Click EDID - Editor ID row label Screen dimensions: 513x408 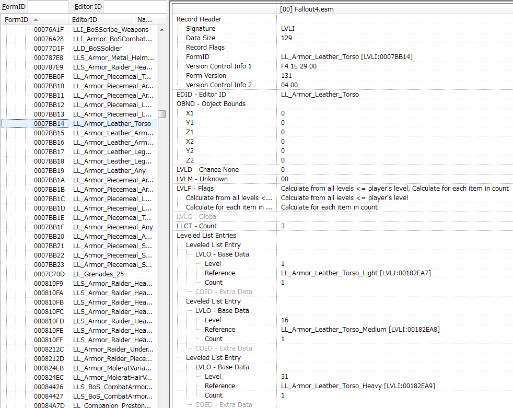point(201,95)
